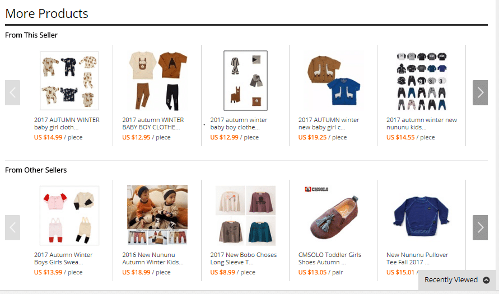Advance the From Other Sellers carousel right
The height and width of the screenshot is (294, 499).
pos(480,227)
